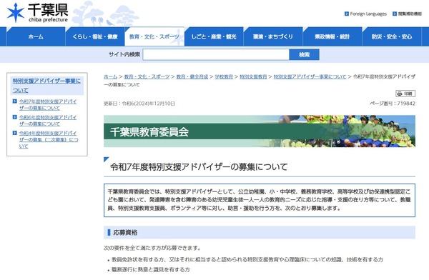The width and height of the screenshot is (429, 280).
Task: Open the 防災・安全・安心 navigation tab
Action: (x=392, y=36)
